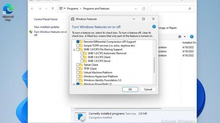
Task: Enable Windows Identity Foundation 3.5 checkbox
Action: coord(78,80)
